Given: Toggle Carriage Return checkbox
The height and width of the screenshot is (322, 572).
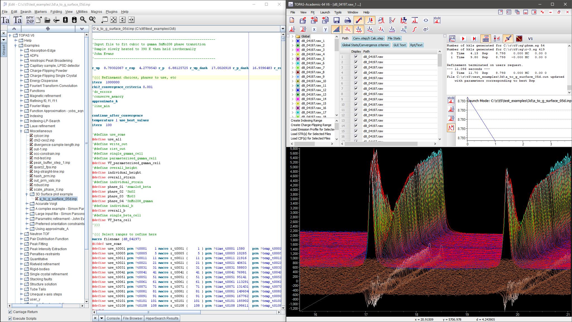Looking at the screenshot, I should (x=10, y=312).
